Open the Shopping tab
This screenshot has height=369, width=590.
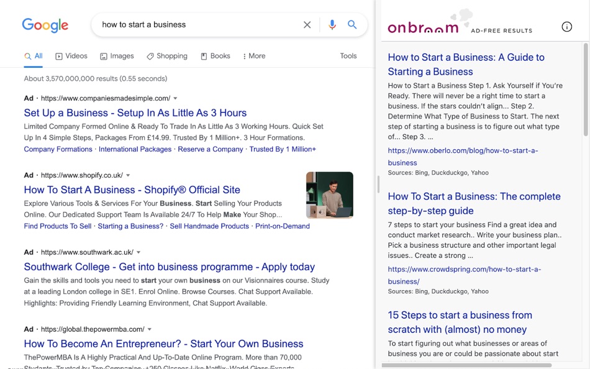coord(166,56)
